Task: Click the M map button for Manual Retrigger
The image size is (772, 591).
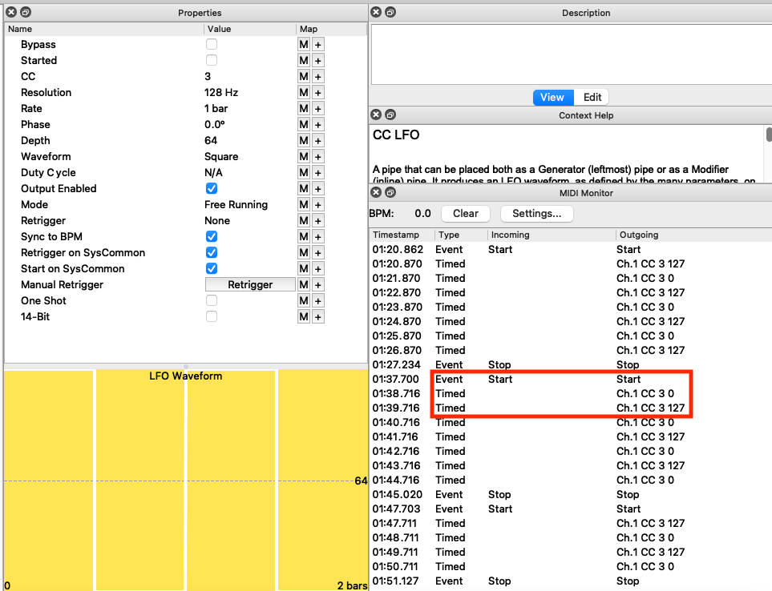Action: (304, 284)
